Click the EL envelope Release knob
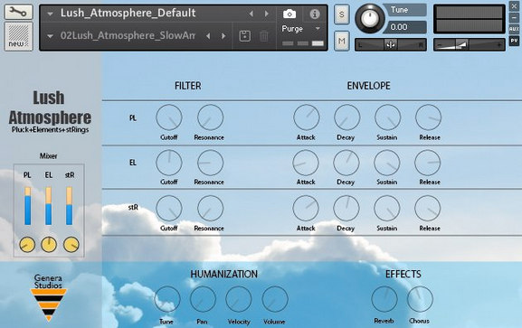 (x=428, y=163)
